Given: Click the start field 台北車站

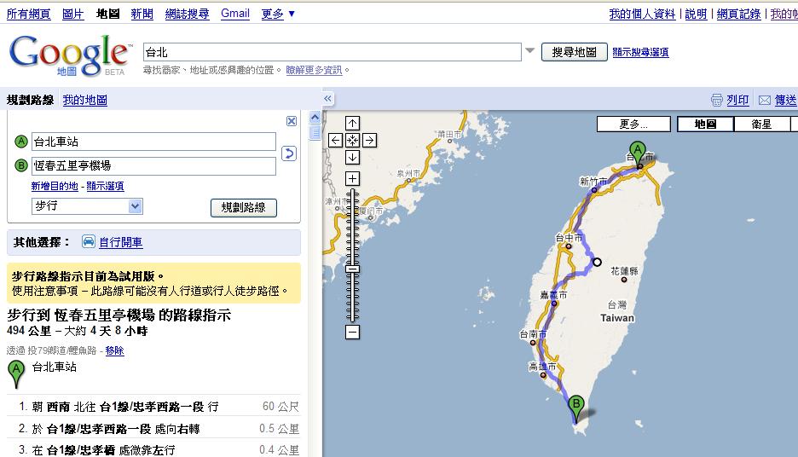Looking at the screenshot, I should point(153,142).
